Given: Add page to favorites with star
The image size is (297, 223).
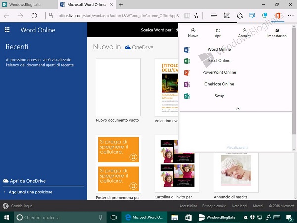Looking at the screenshot, I should point(197,16).
